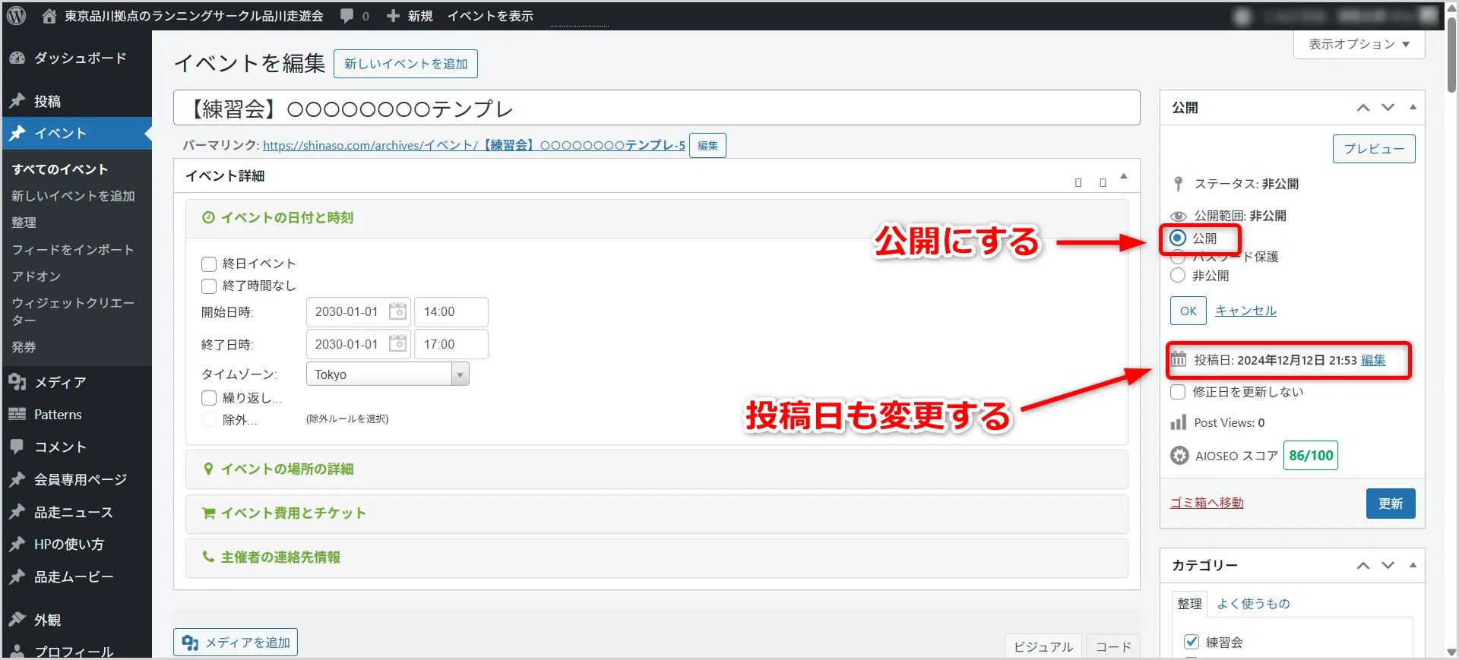
Task: Select the 非公開 radio button
Action: point(1178,276)
